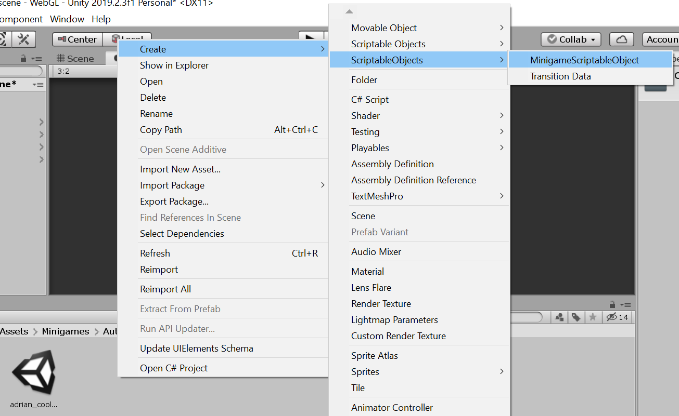This screenshot has width=679, height=416.
Task: Choose Copy Path in the context menu
Action: 223,130
